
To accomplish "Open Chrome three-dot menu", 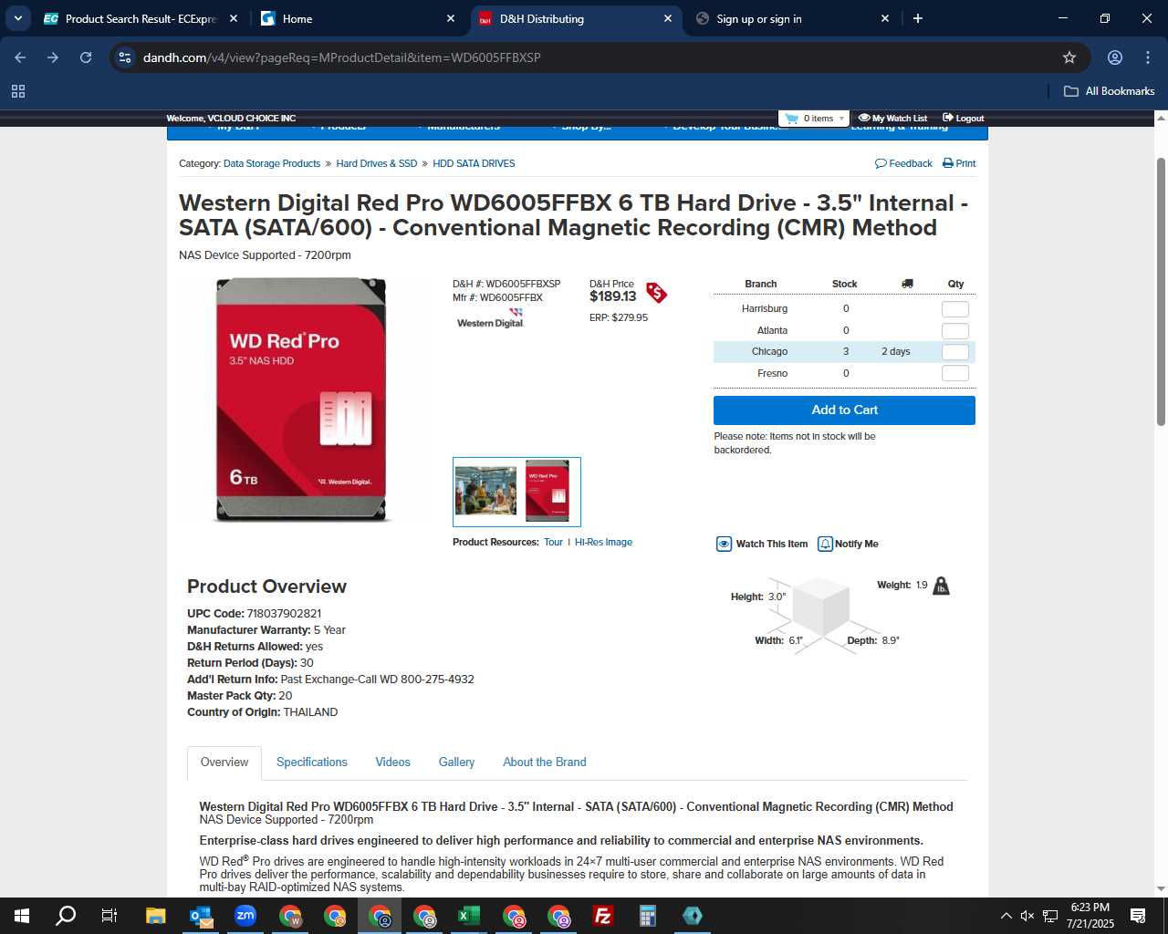I will 1148,57.
